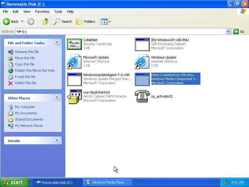Click the 8:41 AM clock
249x187 pixels.
(x=237, y=182)
